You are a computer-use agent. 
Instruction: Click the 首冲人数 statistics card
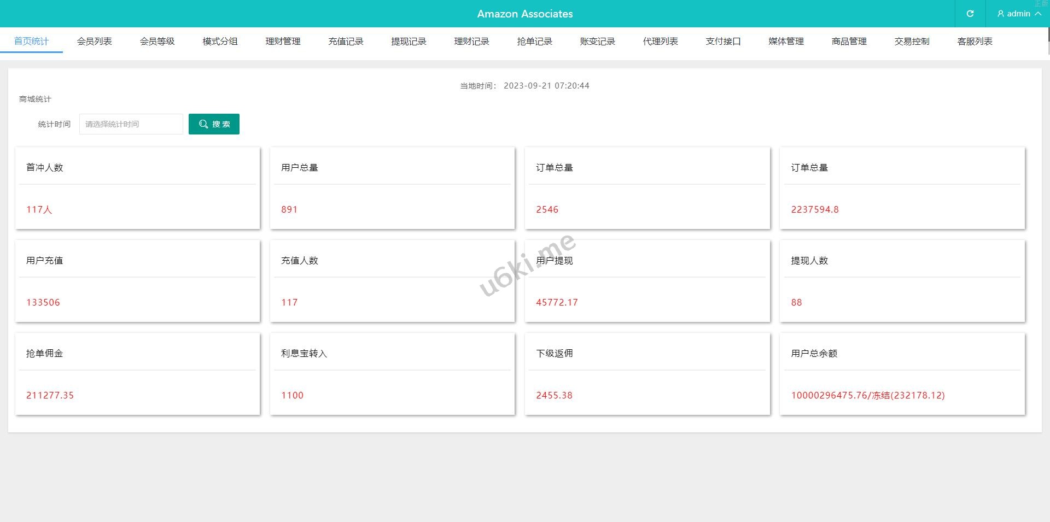pyautogui.click(x=137, y=188)
